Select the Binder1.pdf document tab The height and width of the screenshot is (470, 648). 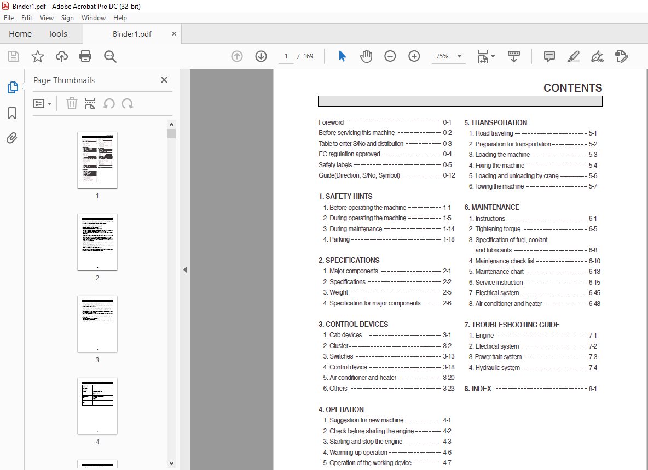click(x=132, y=34)
